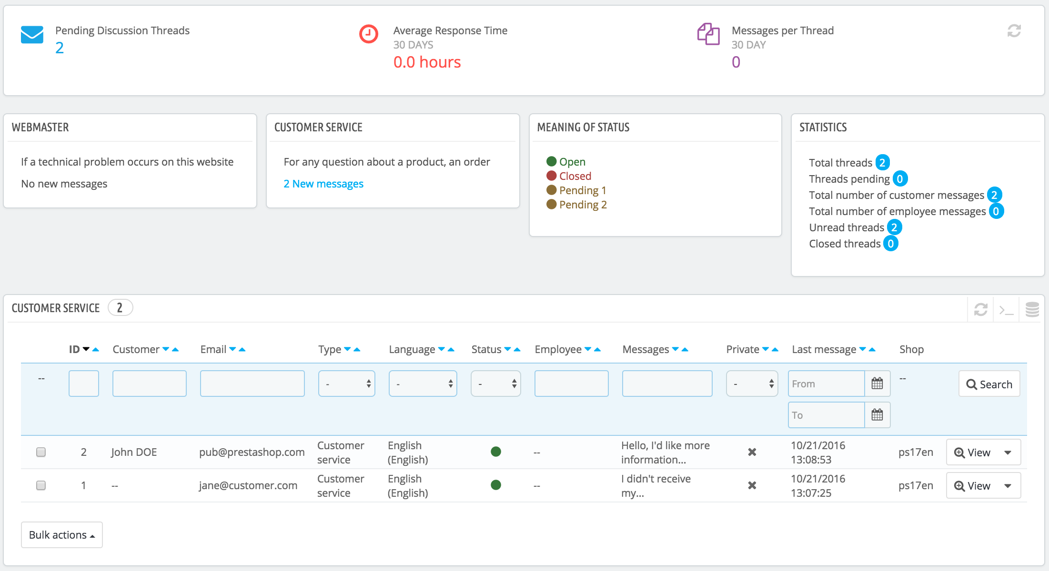1049x571 pixels.
Task: Click the Search button
Action: point(989,384)
